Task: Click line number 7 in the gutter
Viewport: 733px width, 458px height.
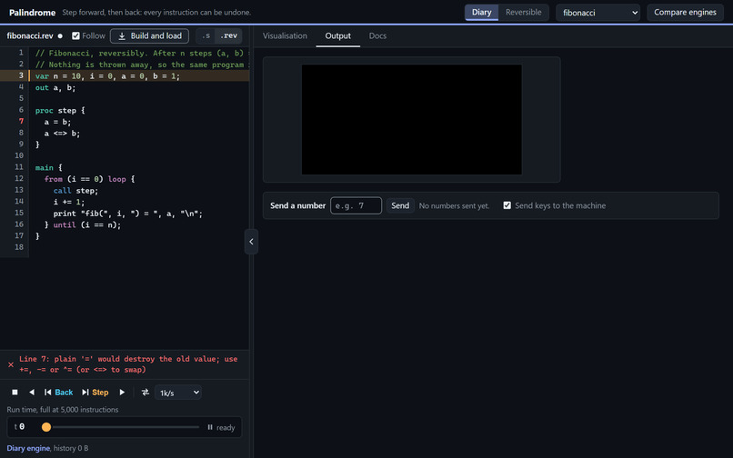Action: click(22, 121)
